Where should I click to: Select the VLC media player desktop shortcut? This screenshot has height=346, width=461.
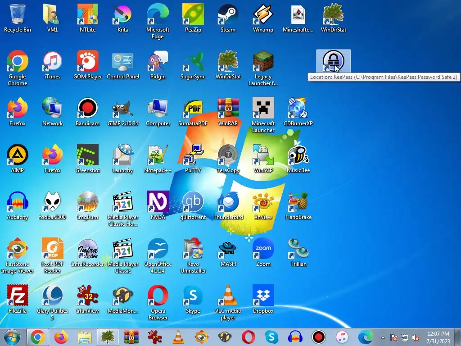pyautogui.click(x=228, y=302)
